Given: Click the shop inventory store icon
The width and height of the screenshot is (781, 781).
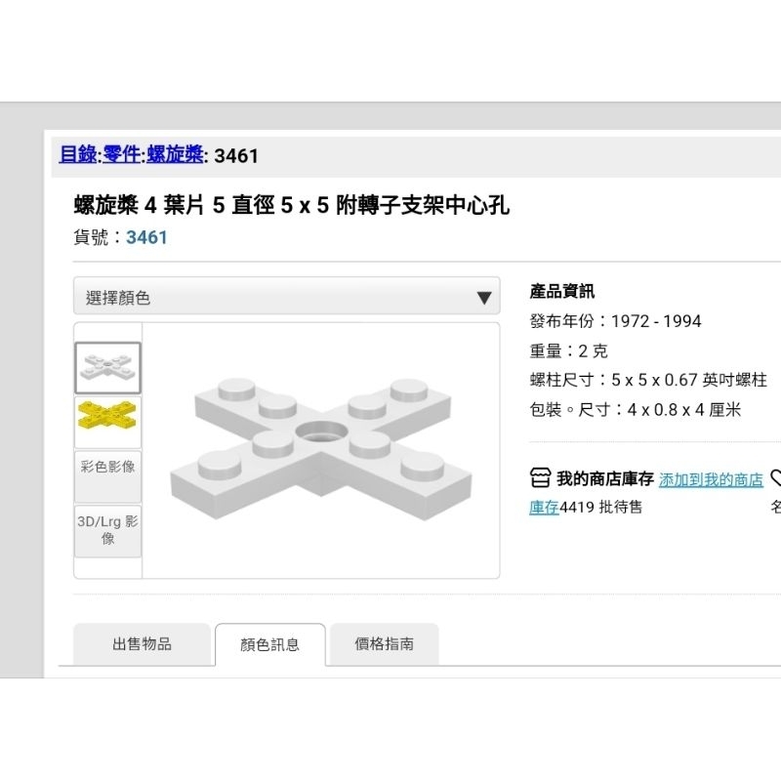Looking at the screenshot, I should pyautogui.click(x=540, y=478).
